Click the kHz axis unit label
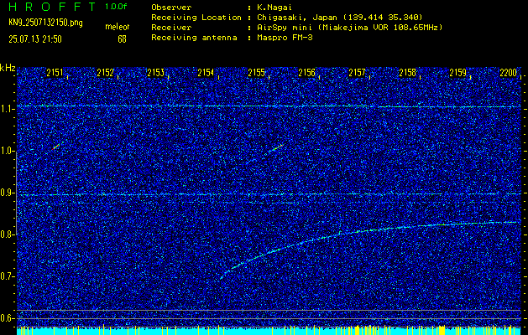 click(8, 68)
